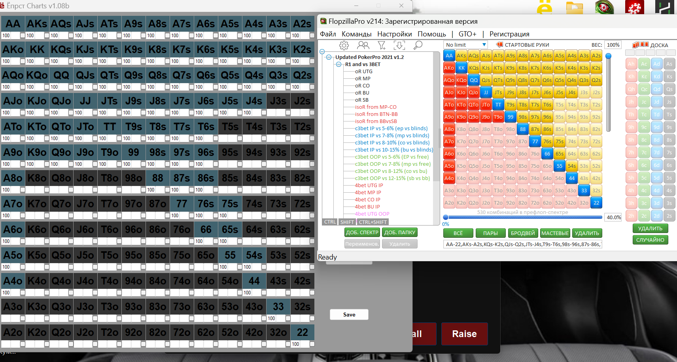Select the Ah card in the board picker
Viewport: 677px width, 362px height.
click(631, 64)
